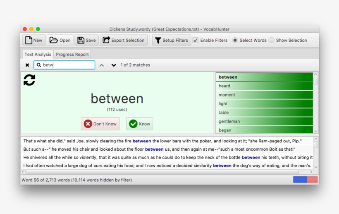The height and width of the screenshot is (214, 339).
Task: Click the Open folder icon
Action: pos(53,40)
